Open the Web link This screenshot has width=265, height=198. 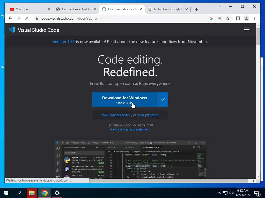click(x=105, y=115)
